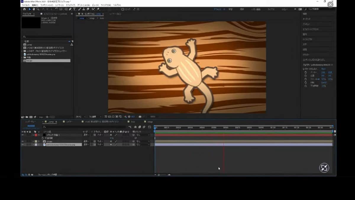The width and height of the screenshot is (355, 200).
Task: Select the Puppet Pin tool
Action: (98, 9)
